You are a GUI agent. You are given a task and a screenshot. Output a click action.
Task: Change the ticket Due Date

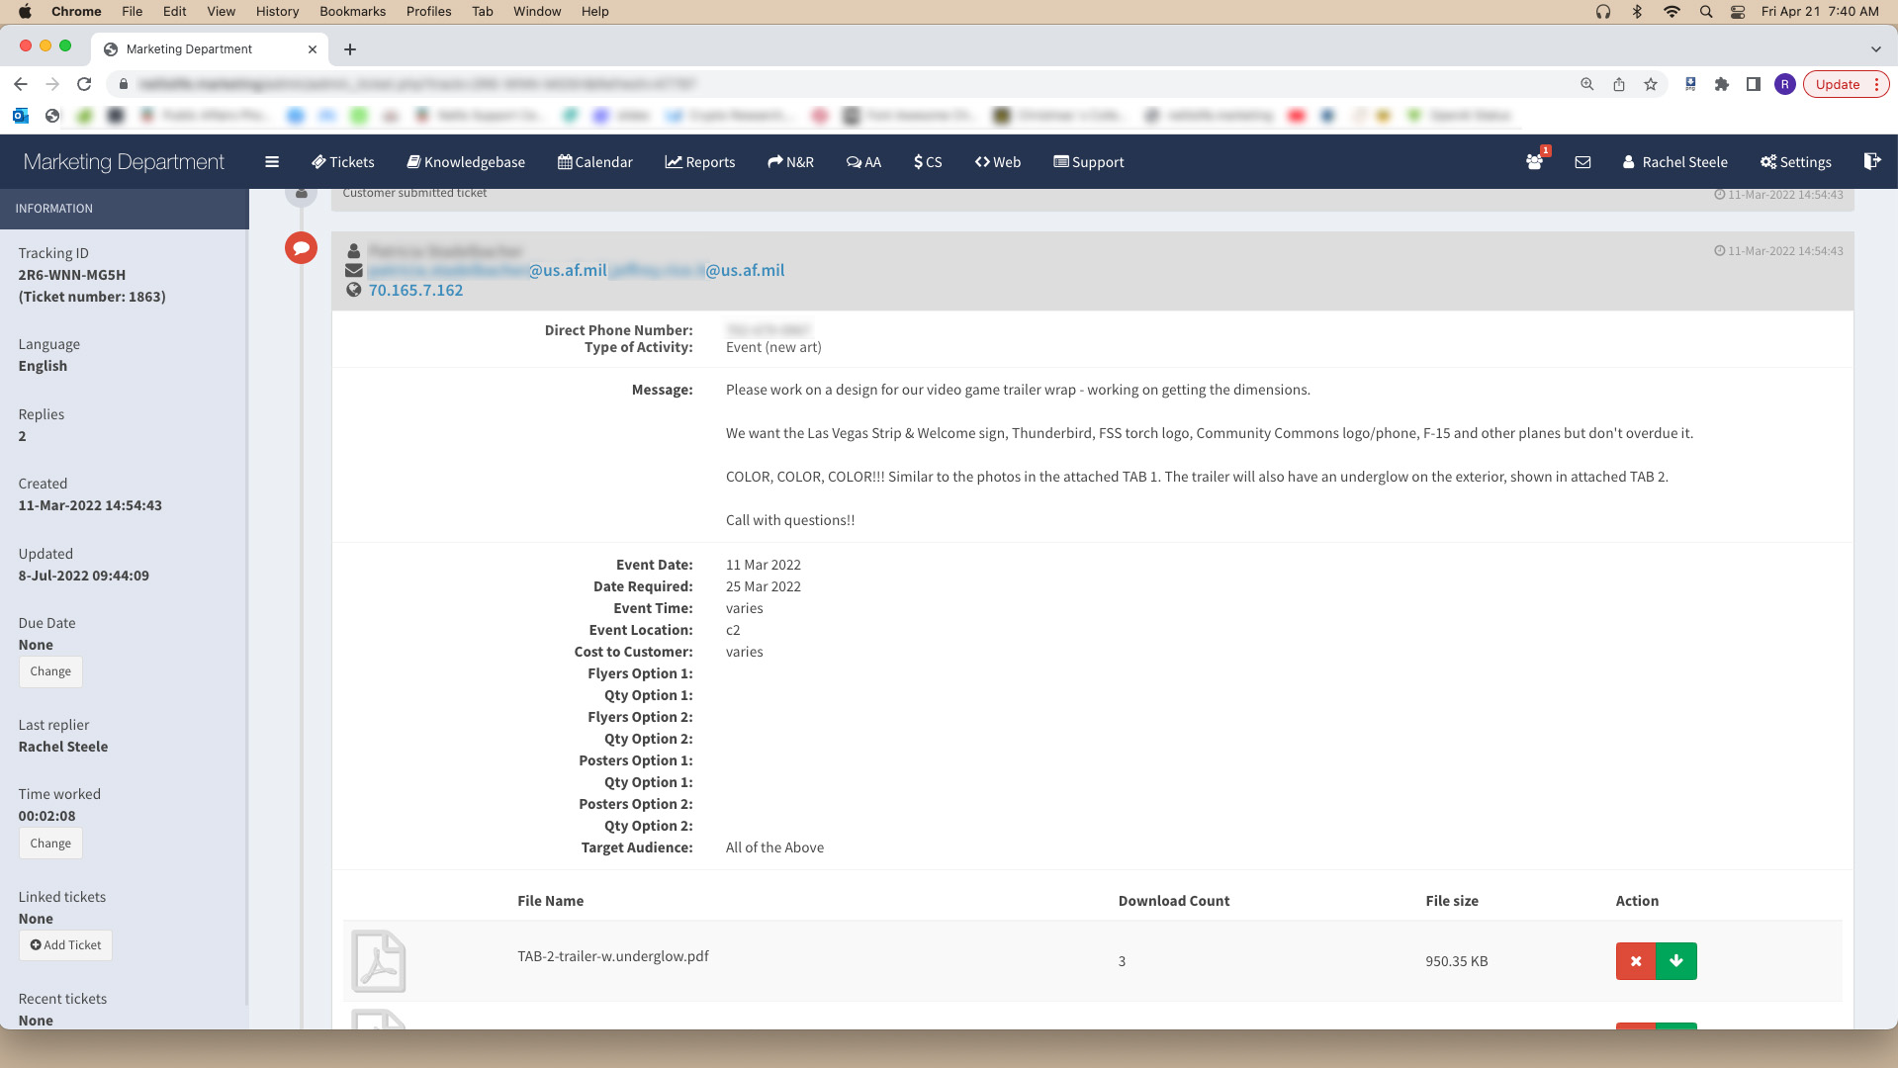(x=50, y=671)
